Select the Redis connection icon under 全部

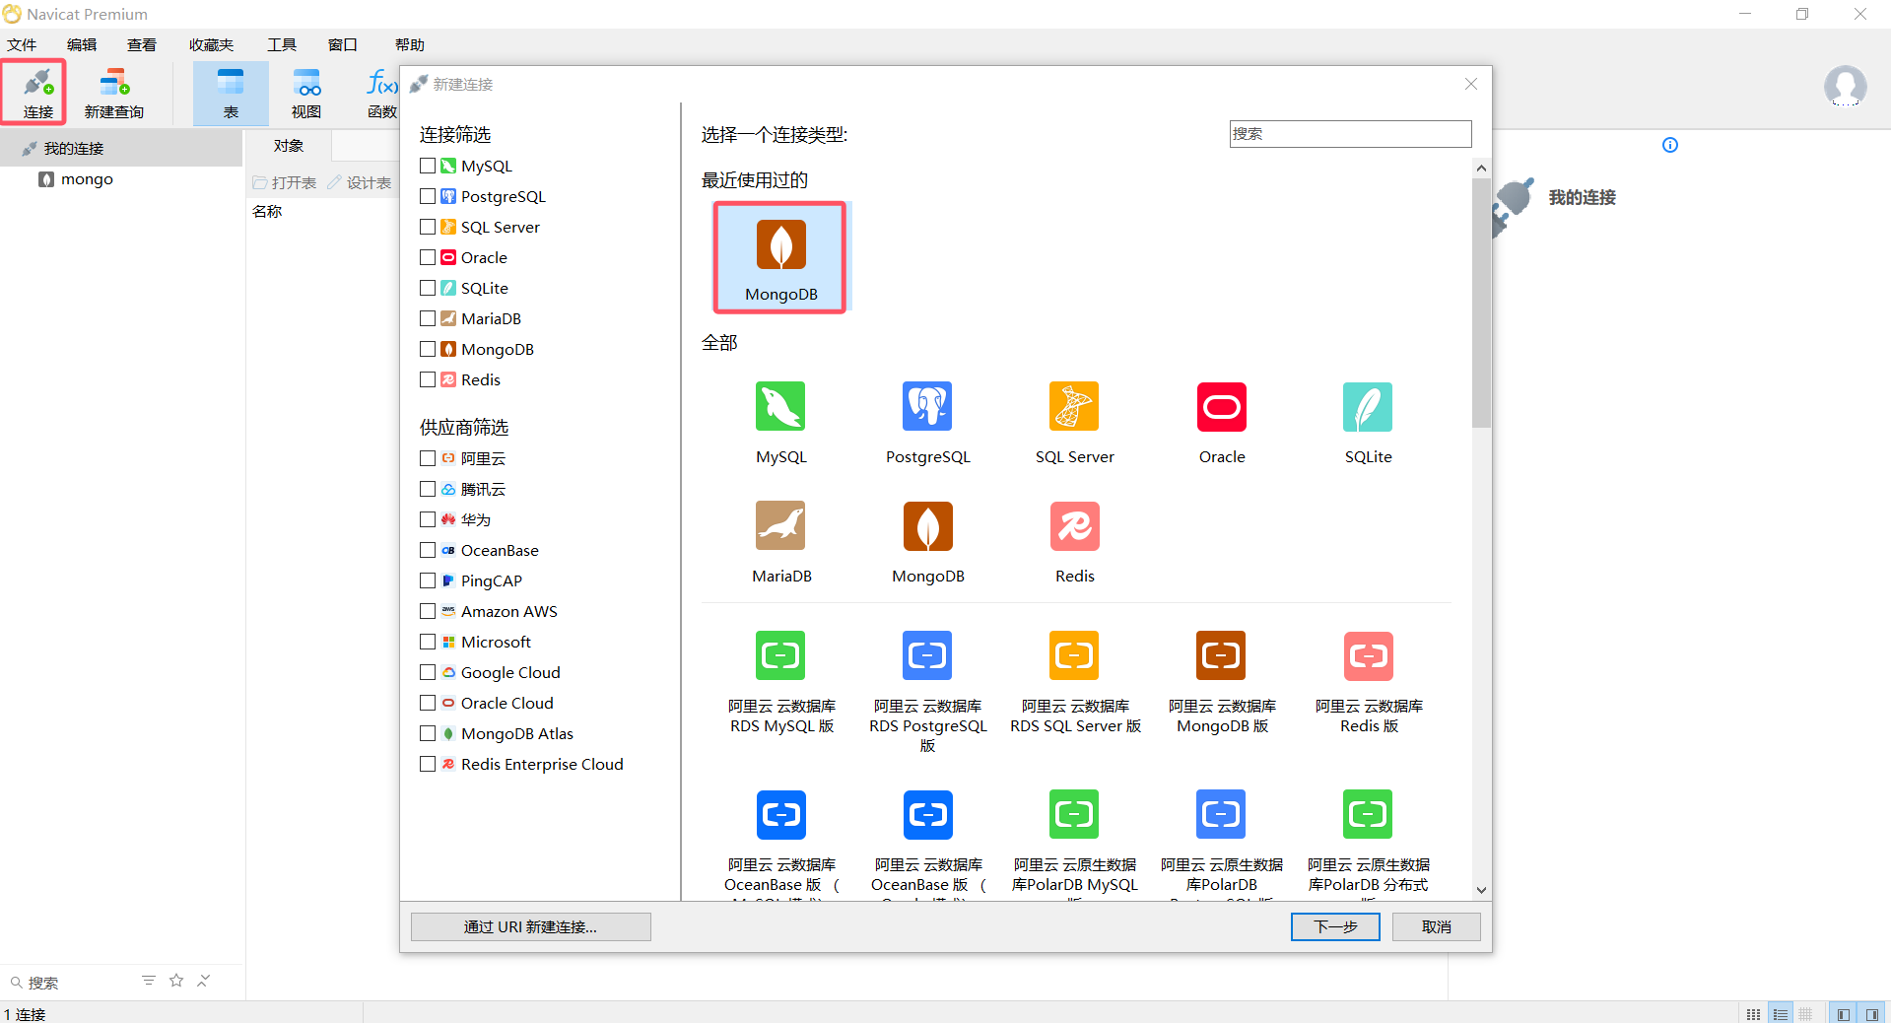(1074, 525)
